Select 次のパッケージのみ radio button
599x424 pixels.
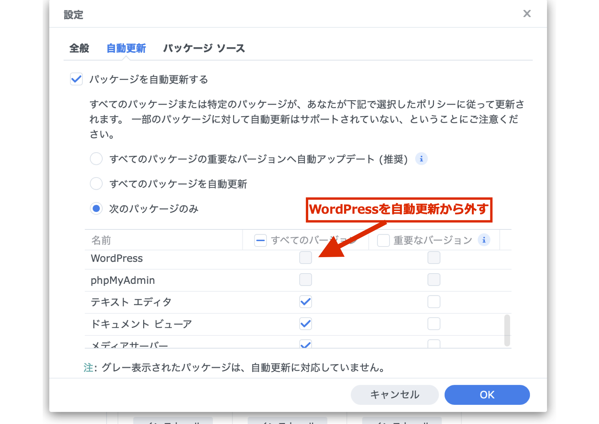point(96,209)
